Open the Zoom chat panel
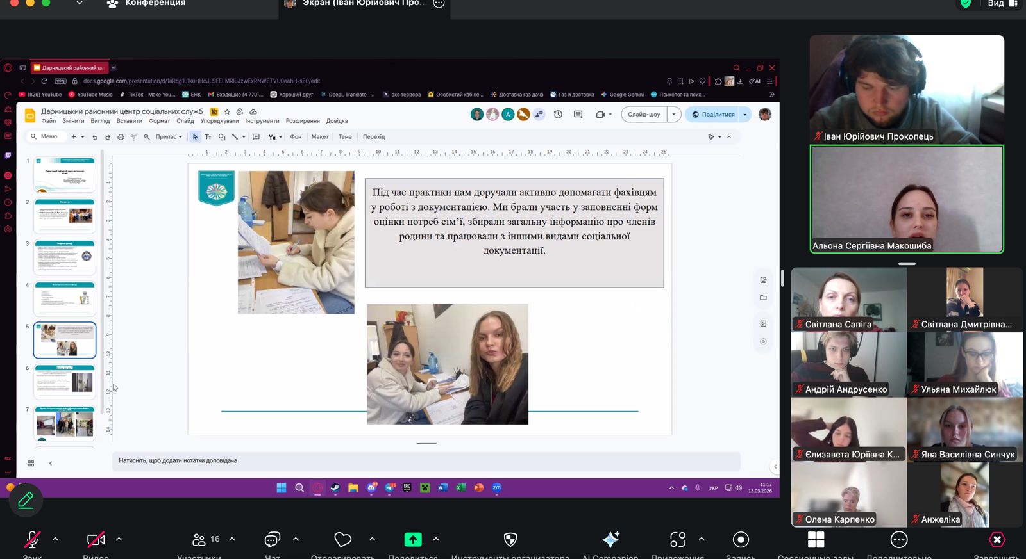 [x=273, y=540]
